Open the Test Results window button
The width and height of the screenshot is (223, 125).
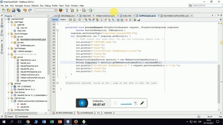[22, 117]
